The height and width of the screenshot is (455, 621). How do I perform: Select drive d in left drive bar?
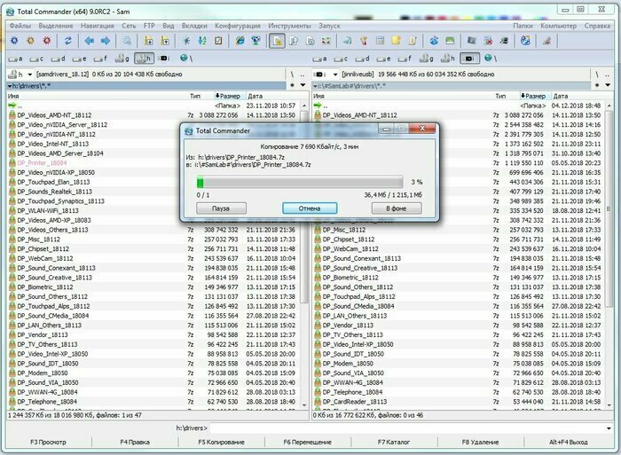[x=58, y=59]
